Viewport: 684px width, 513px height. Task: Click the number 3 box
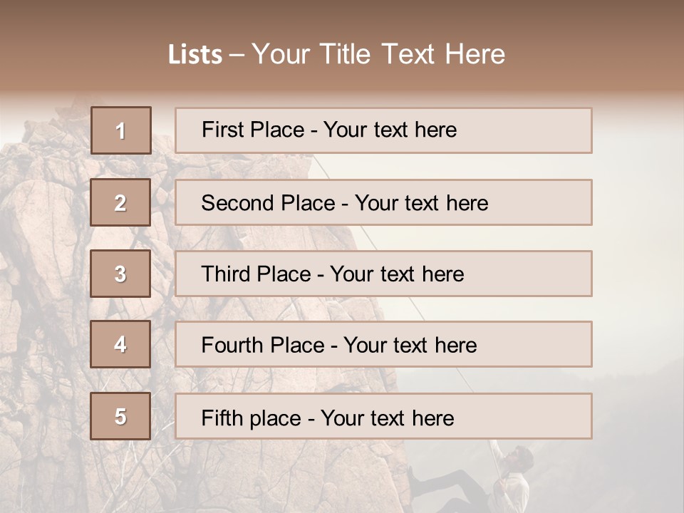120,274
